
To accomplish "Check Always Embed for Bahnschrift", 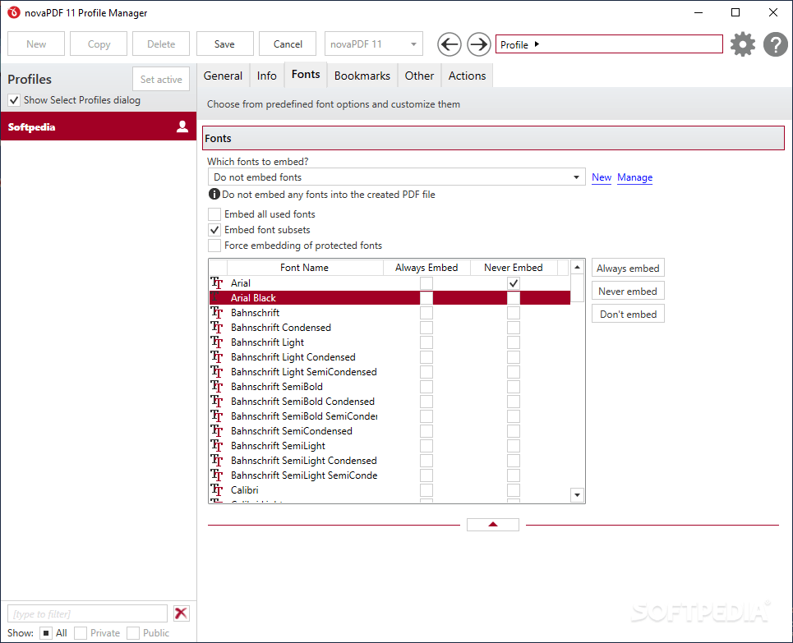I will pos(426,313).
